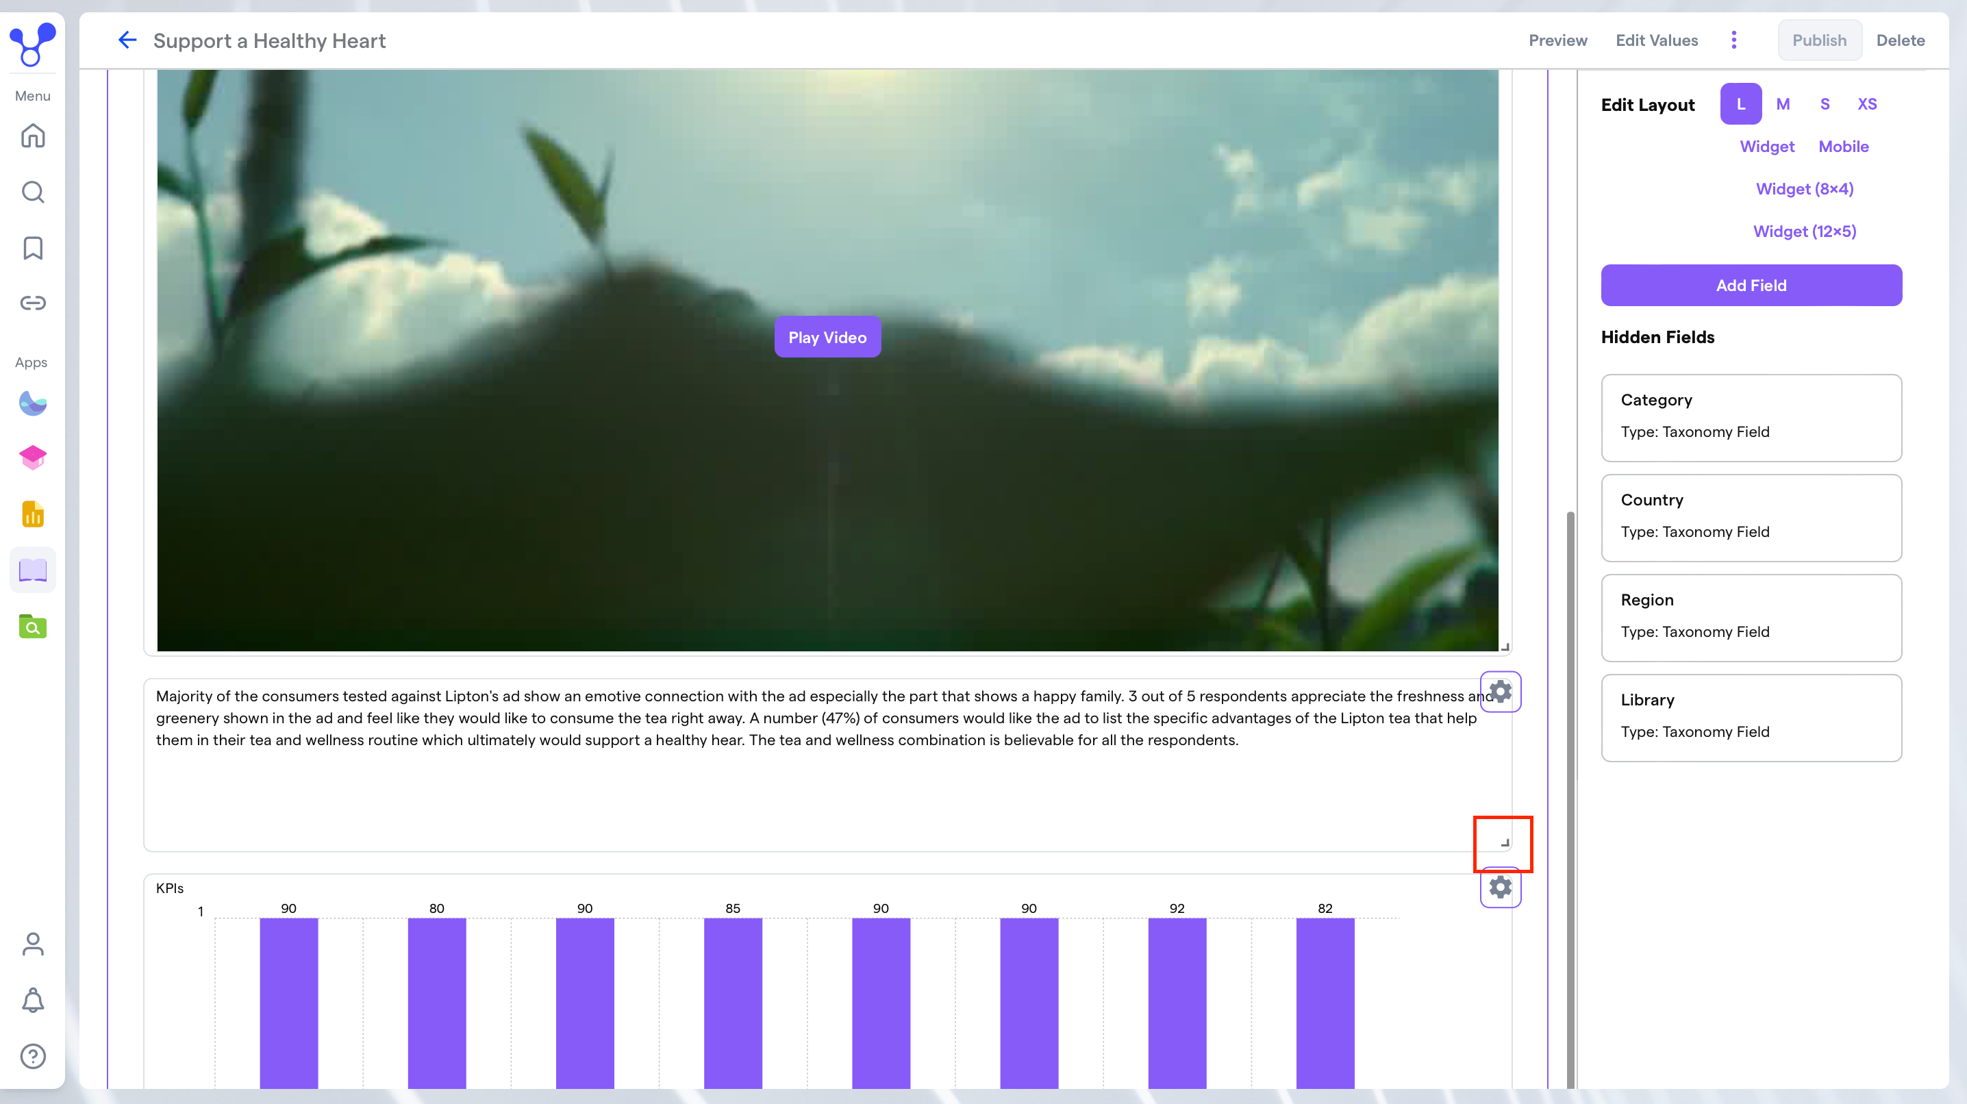Image resolution: width=1967 pixels, height=1104 pixels.
Task: Open the notifications bell icon
Action: (x=33, y=1000)
